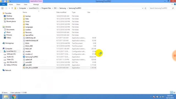
Task: Select the SpecialFiles folder icon
Action: point(24,35)
